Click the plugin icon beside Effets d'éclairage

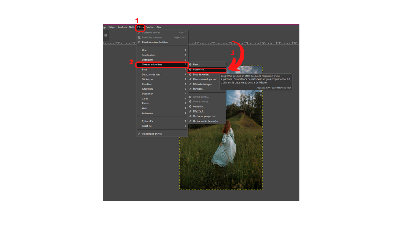[190, 84]
